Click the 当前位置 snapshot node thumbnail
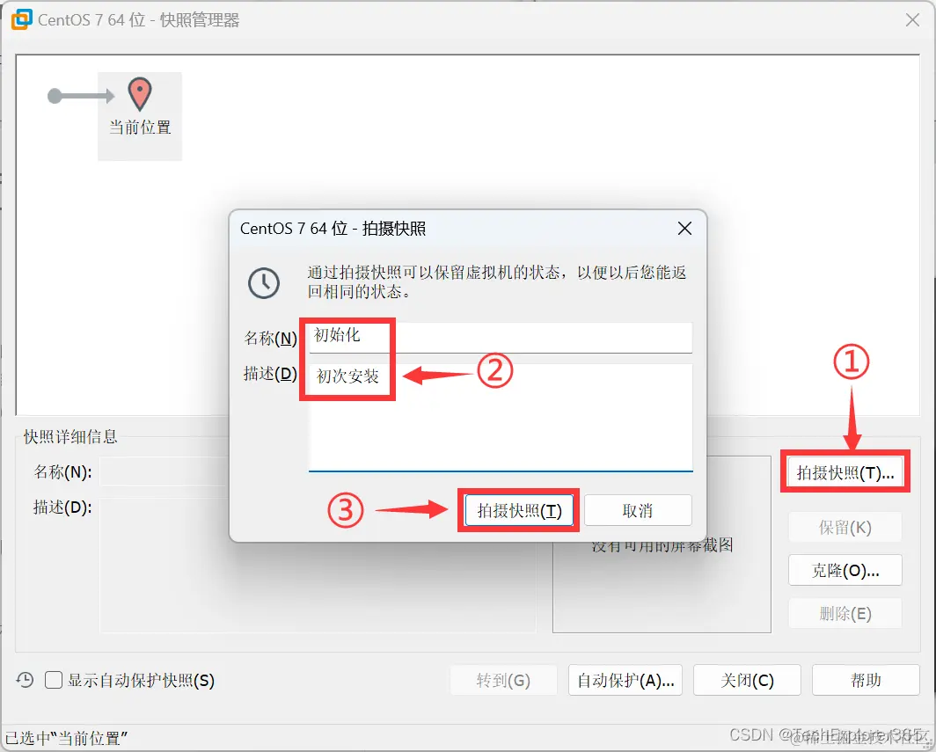 (140, 115)
